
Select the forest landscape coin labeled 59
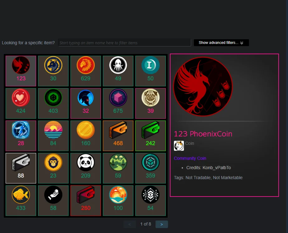[x=118, y=168]
